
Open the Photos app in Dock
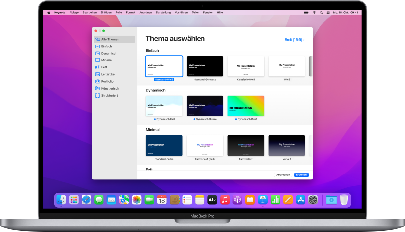point(137,200)
